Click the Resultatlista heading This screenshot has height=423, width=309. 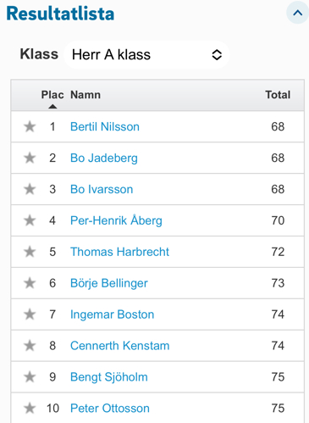tap(60, 14)
